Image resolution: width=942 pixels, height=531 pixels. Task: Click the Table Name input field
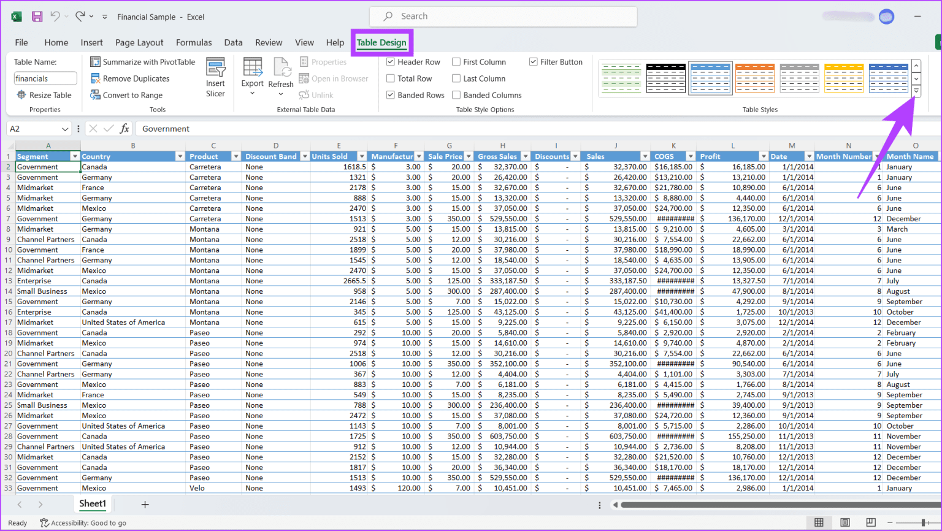click(45, 78)
